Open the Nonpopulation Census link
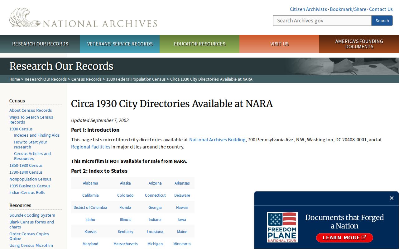The width and height of the screenshot is (399, 249). 30,179
